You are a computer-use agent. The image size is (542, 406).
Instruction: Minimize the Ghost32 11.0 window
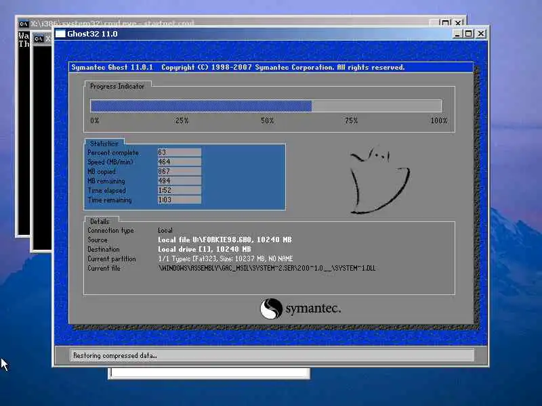click(x=457, y=34)
